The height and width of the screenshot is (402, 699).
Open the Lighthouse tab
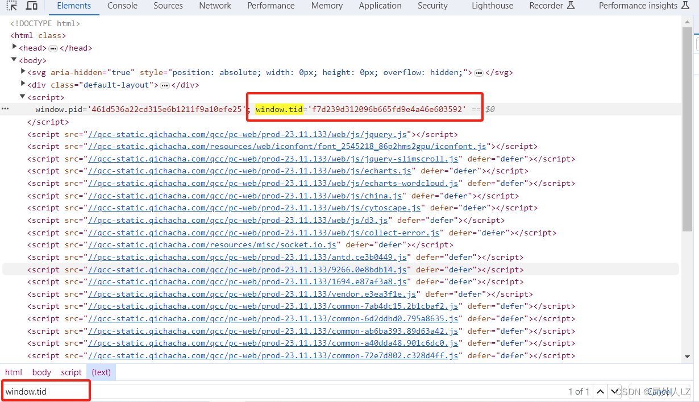492,6
